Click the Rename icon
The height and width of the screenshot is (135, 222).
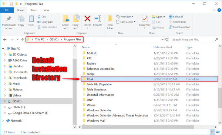click(x=97, y=19)
